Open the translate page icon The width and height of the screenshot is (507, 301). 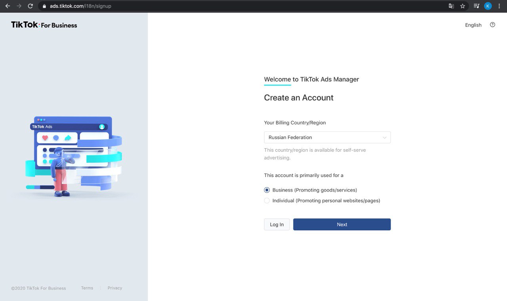click(451, 6)
